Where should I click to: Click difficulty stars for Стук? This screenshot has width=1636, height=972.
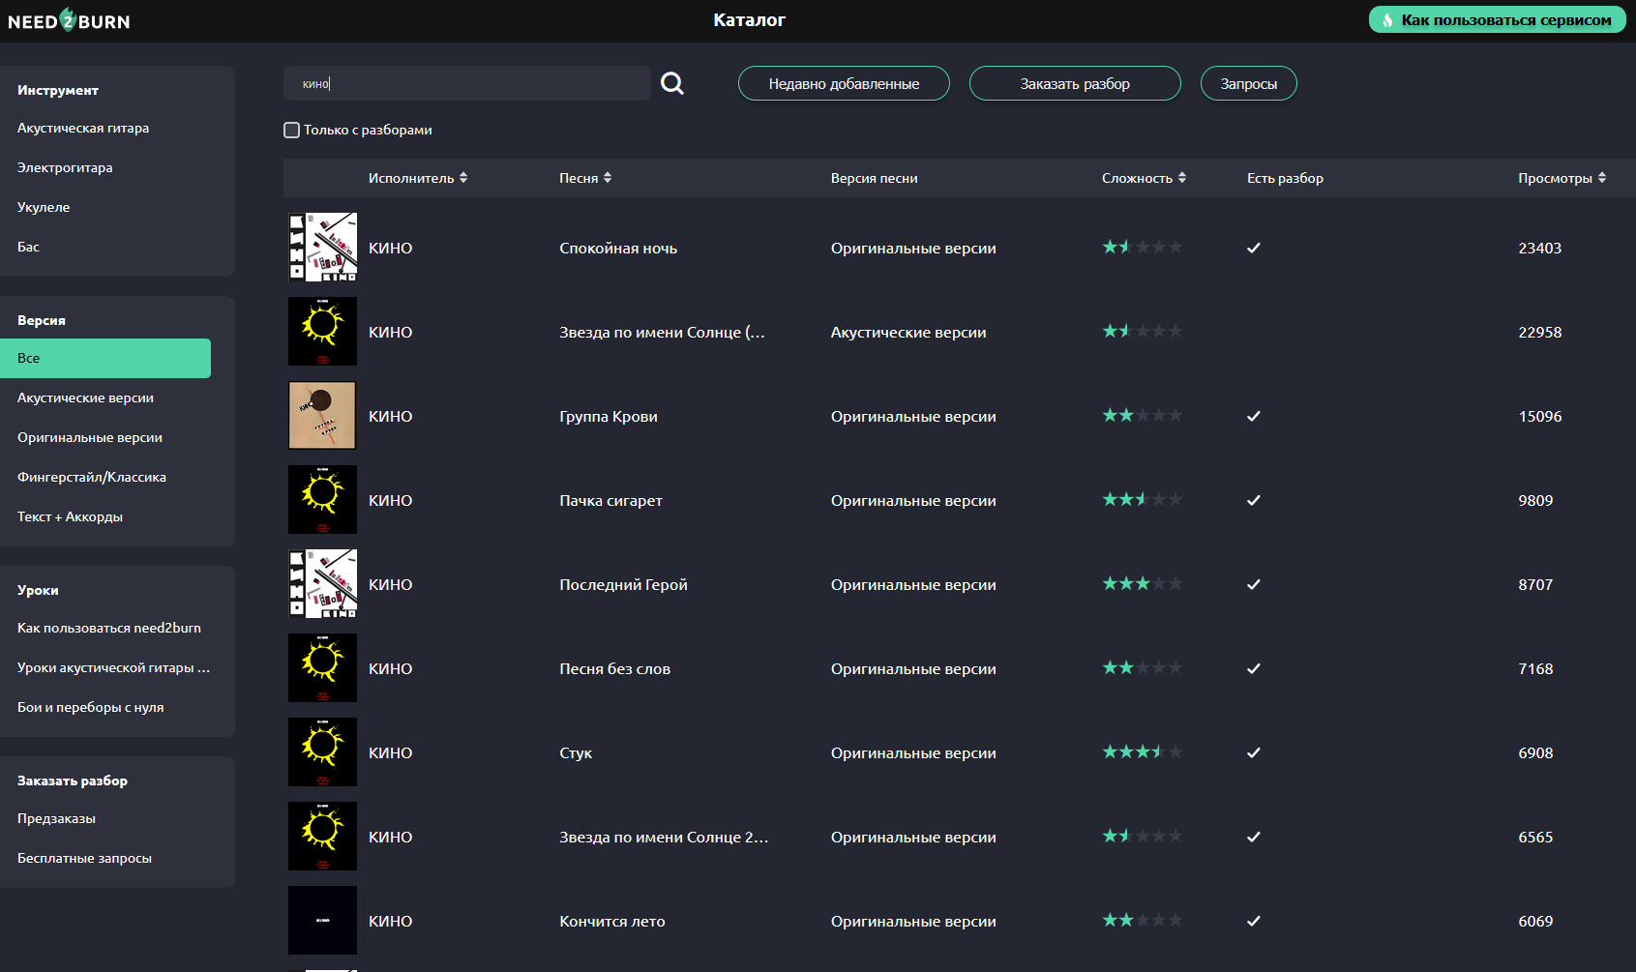[1143, 751]
